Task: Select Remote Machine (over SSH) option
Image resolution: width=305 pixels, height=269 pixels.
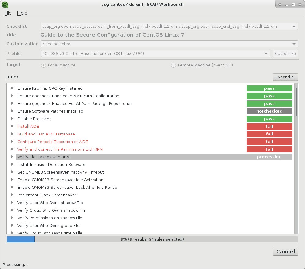Action: [x=173, y=65]
